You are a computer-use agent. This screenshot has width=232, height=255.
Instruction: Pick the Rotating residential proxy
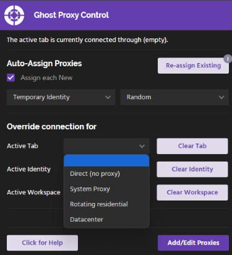point(106,204)
